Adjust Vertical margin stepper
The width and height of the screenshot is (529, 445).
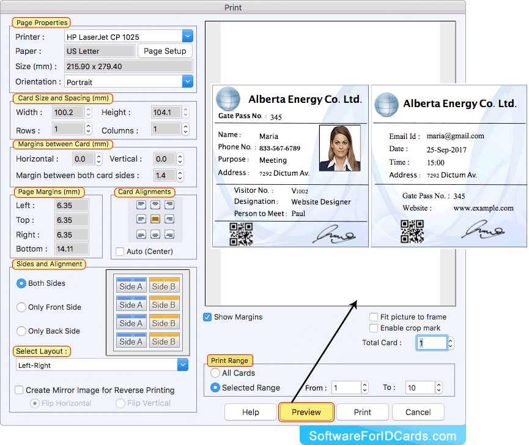click(180, 159)
